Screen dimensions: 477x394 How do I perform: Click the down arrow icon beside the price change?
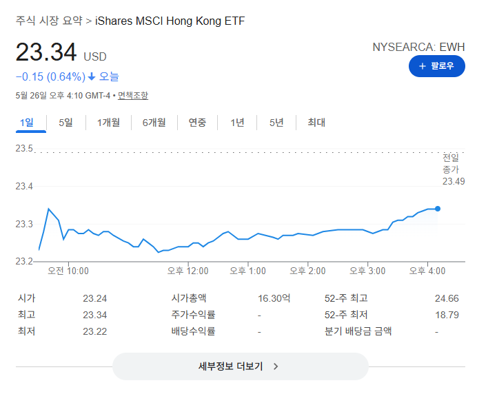click(x=92, y=76)
